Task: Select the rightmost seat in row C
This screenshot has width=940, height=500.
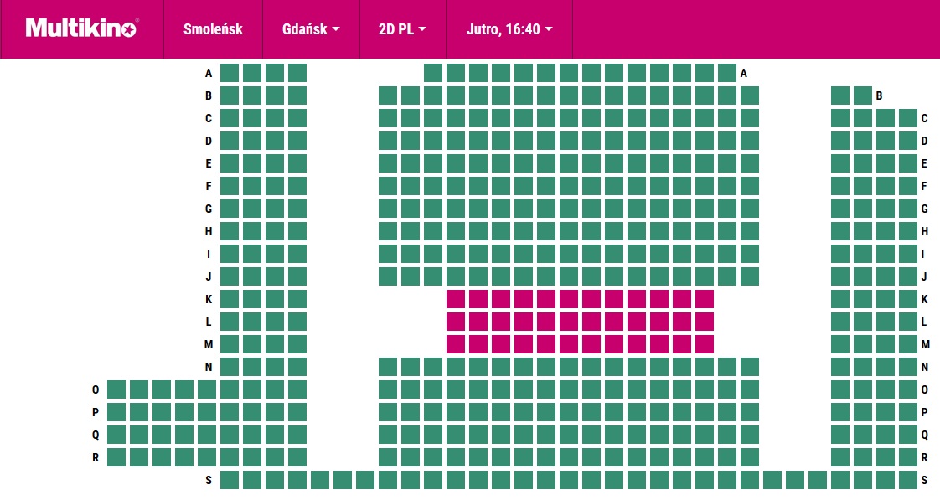Action: coord(908,118)
